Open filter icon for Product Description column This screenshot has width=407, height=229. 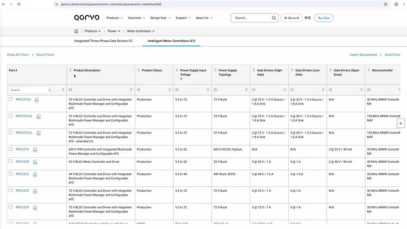click(x=70, y=90)
